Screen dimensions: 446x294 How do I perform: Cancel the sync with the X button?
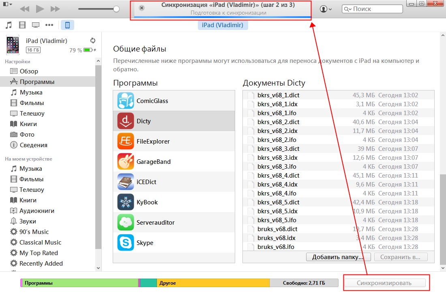[142, 8]
